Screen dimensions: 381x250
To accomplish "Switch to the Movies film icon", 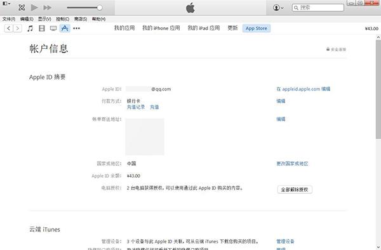I will coord(42,28).
